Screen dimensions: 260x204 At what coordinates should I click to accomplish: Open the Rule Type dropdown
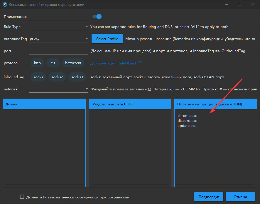(x=58, y=26)
